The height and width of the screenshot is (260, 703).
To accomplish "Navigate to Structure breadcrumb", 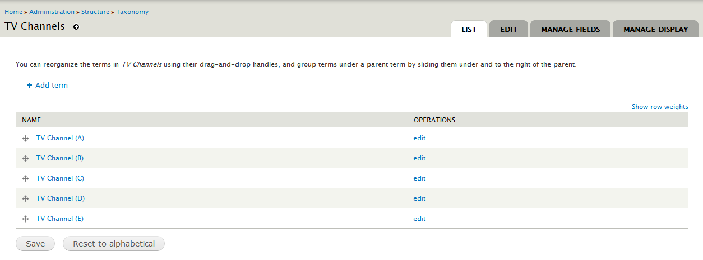I will [95, 12].
